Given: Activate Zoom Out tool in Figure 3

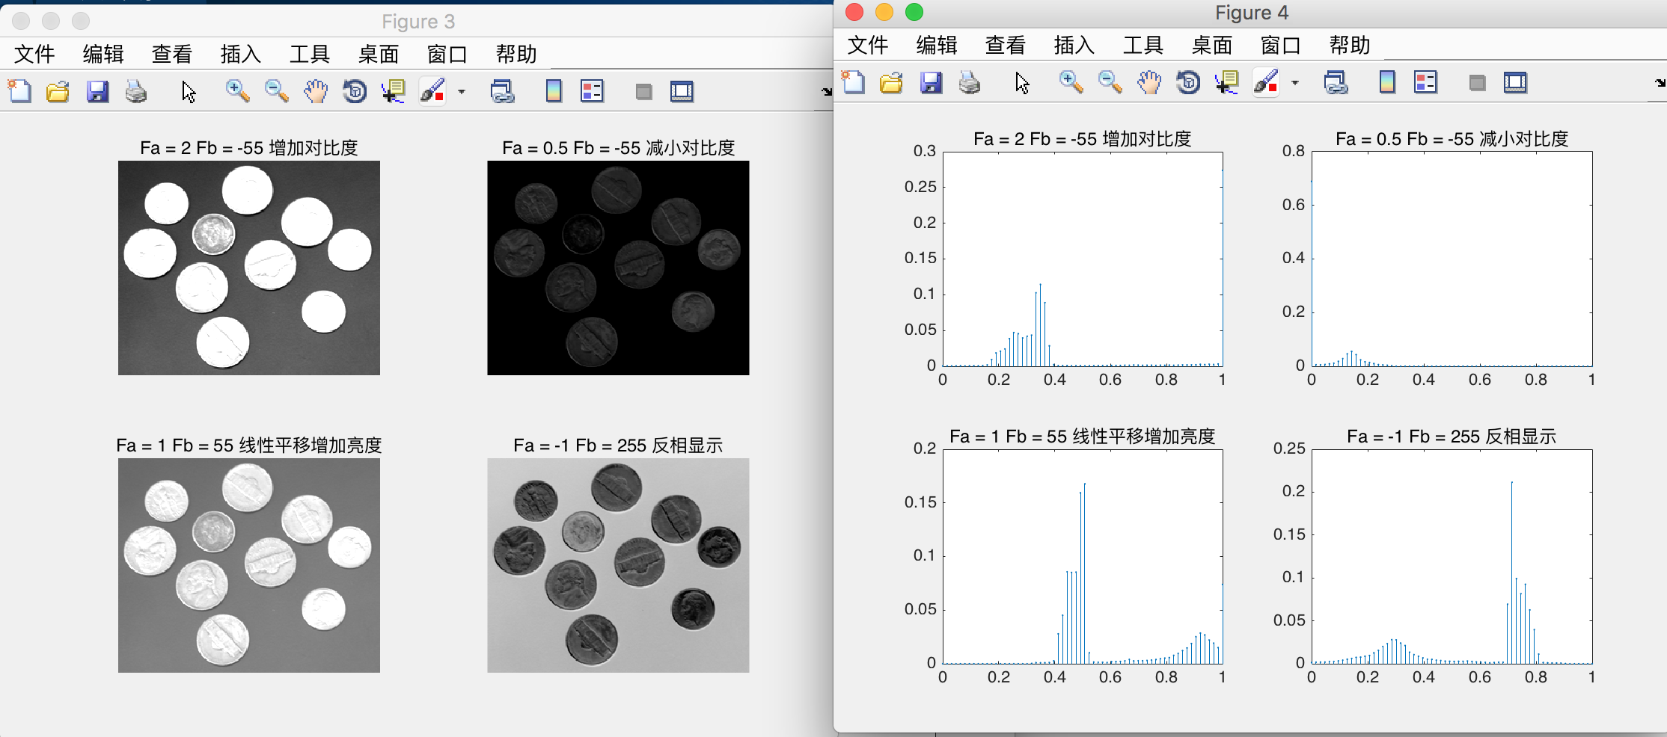Looking at the screenshot, I should pyautogui.click(x=276, y=91).
